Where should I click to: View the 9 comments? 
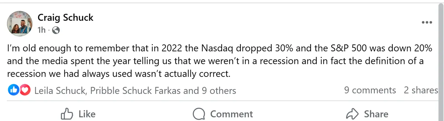click(x=370, y=90)
